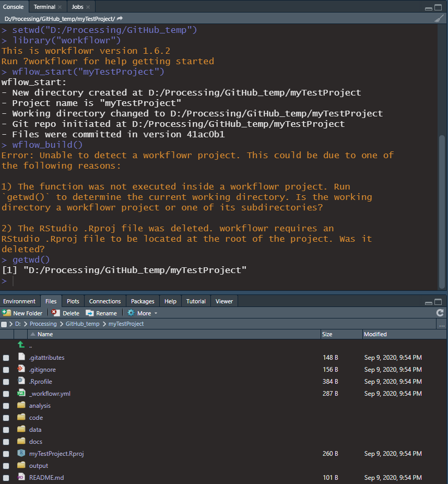Open the analysis folder
Image resolution: width=448 pixels, height=484 pixels.
pyautogui.click(x=40, y=405)
